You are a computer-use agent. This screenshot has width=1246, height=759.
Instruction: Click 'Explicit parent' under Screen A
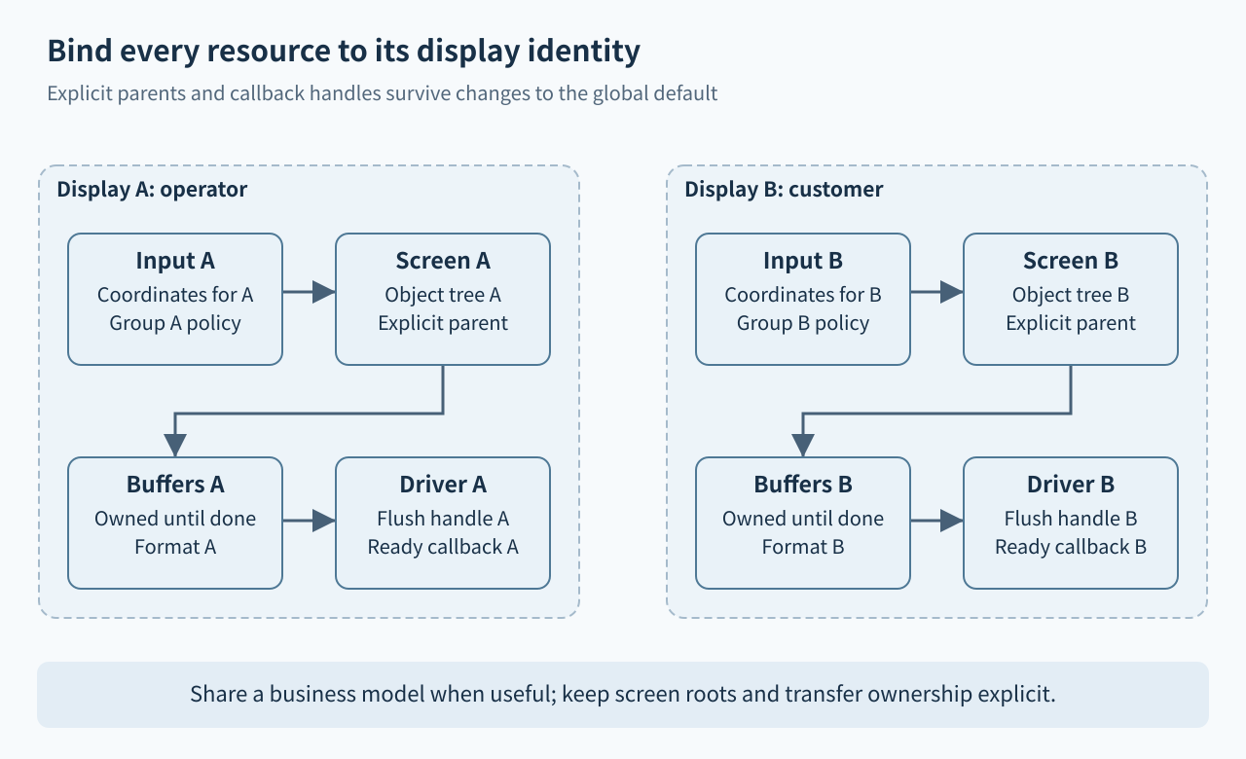click(443, 323)
